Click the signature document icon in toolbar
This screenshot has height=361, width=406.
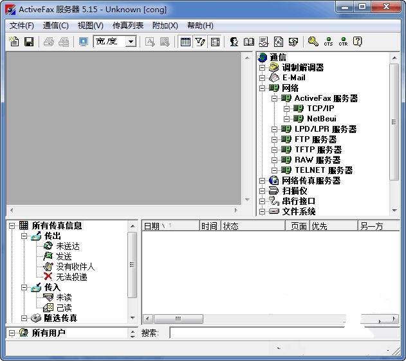pyautogui.click(x=264, y=41)
